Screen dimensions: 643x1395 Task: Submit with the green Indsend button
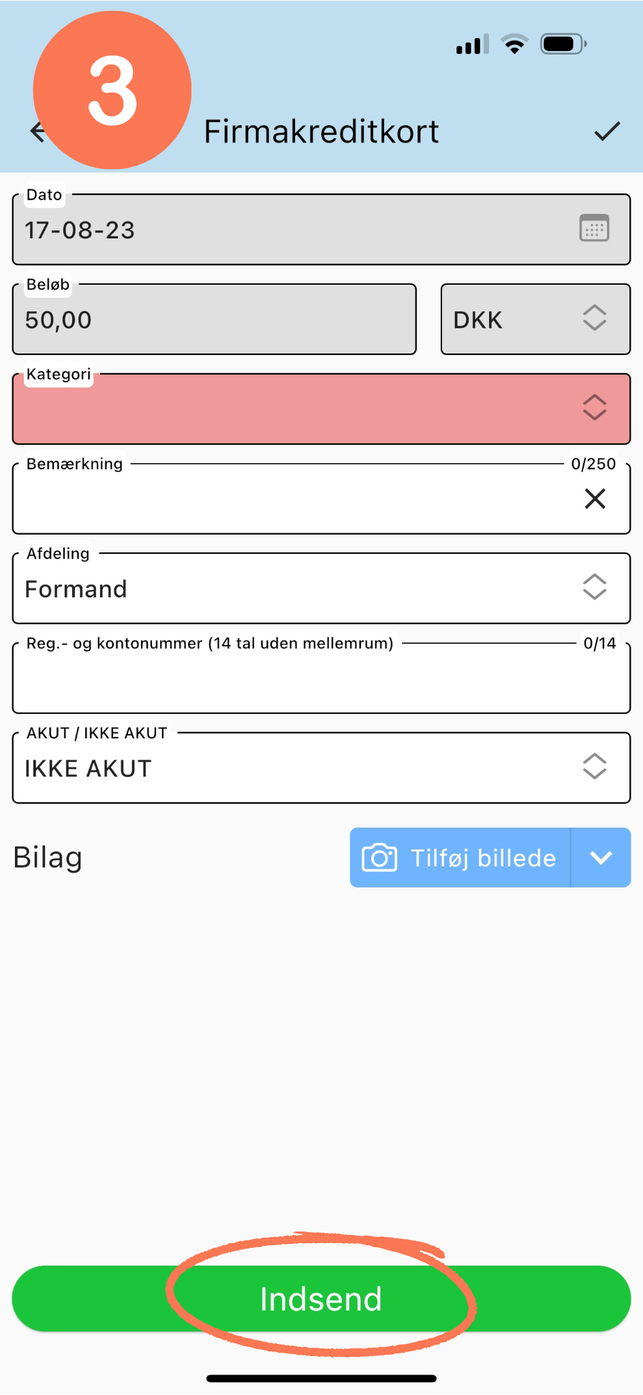321,1299
